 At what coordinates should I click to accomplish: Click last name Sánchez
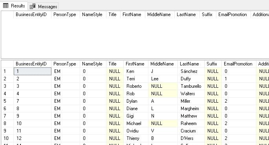(189, 71)
